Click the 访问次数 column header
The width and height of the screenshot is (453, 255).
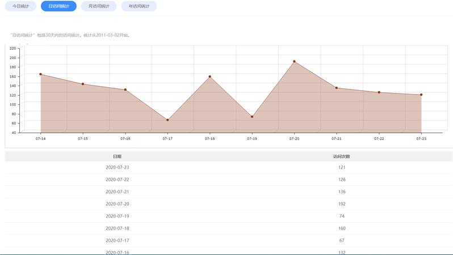coord(342,156)
